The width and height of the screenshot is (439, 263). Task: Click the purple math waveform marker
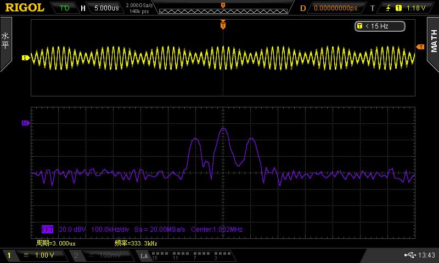point(25,123)
